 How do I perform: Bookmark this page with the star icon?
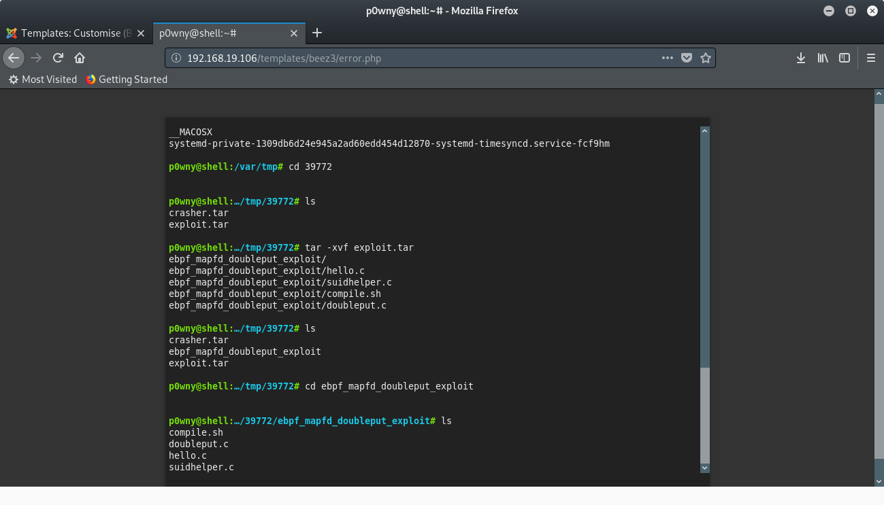point(706,58)
